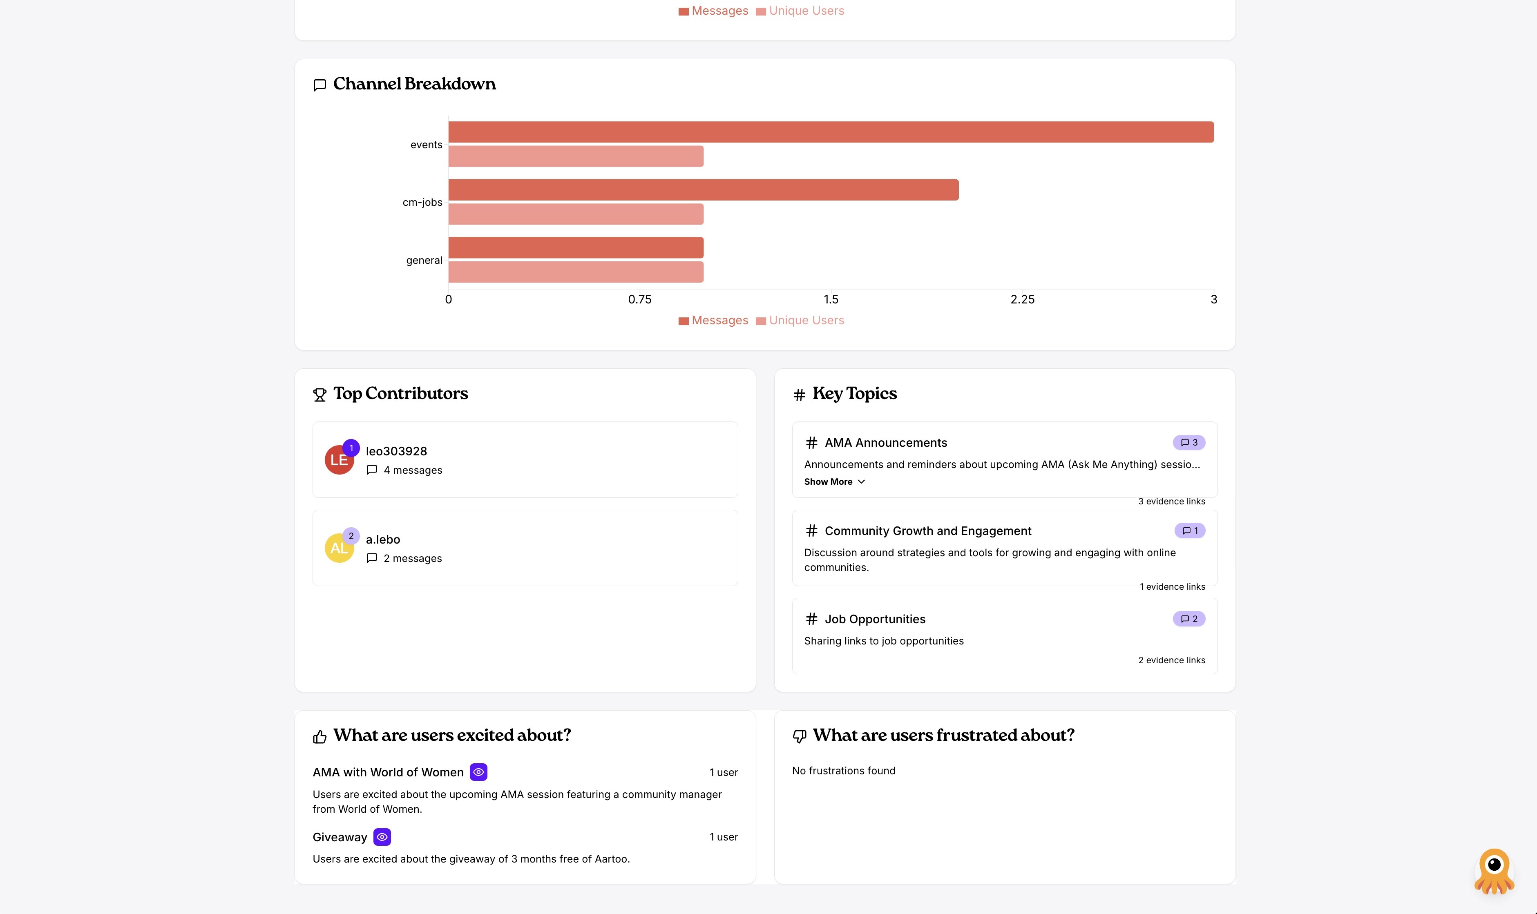1537x914 pixels.
Task: Open the 3 evidence links for AMA Announcements
Action: coord(1171,502)
